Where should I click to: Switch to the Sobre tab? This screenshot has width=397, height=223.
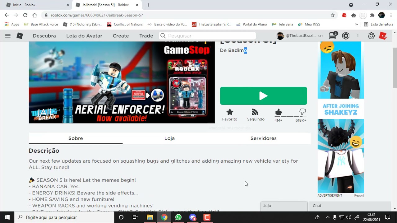point(76,138)
